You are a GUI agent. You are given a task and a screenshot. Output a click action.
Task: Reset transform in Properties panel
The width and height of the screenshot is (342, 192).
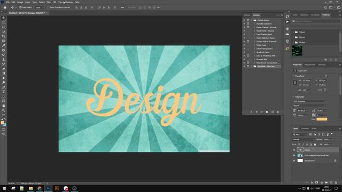point(326,76)
